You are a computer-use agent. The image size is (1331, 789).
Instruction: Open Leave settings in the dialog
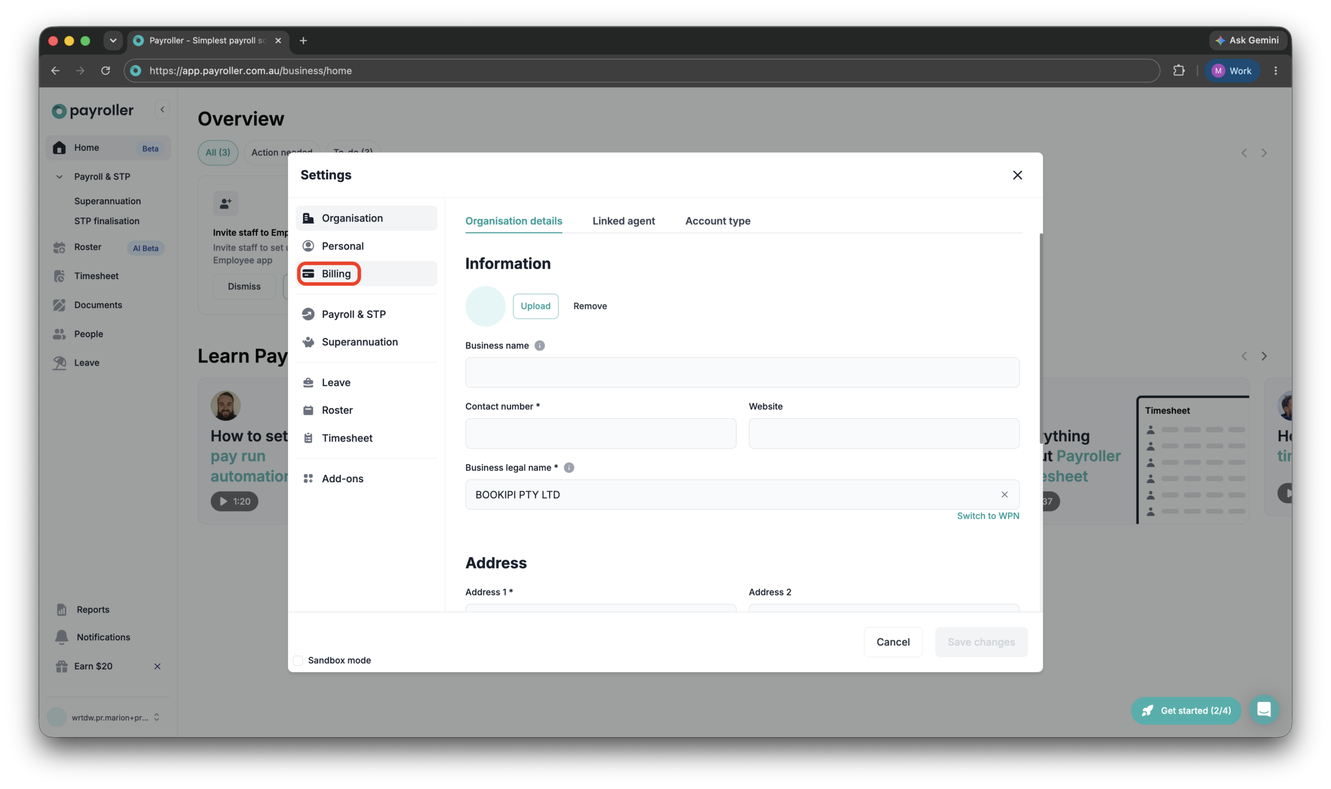[x=366, y=382]
